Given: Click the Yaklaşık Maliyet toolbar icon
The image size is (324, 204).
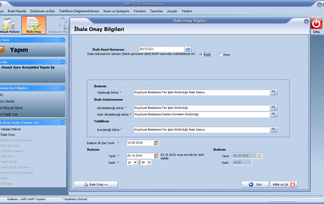Looking at the screenshot, I should point(9,25).
